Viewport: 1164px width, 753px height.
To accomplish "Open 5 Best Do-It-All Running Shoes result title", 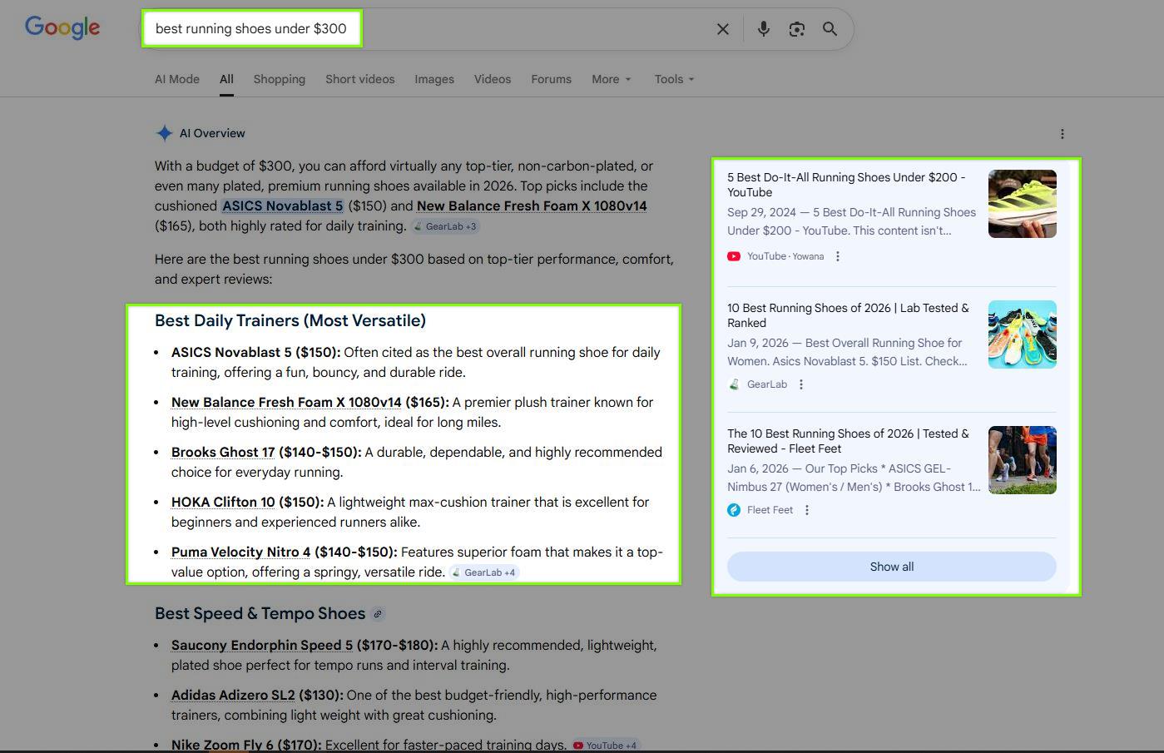I will (x=846, y=185).
